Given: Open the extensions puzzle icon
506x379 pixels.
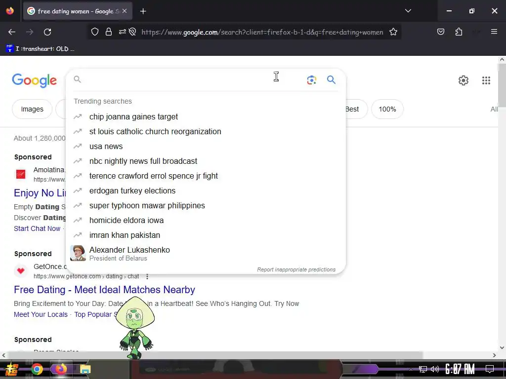Looking at the screenshot, I should coord(459,32).
